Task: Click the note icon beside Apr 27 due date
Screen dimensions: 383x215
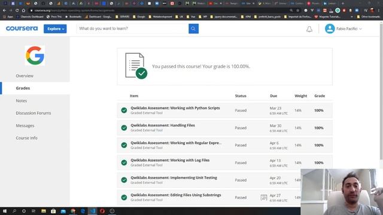Action: point(263,198)
